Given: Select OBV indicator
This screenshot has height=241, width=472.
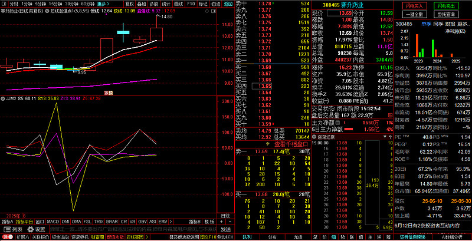Looking at the screenshot, I should coord(142,222).
